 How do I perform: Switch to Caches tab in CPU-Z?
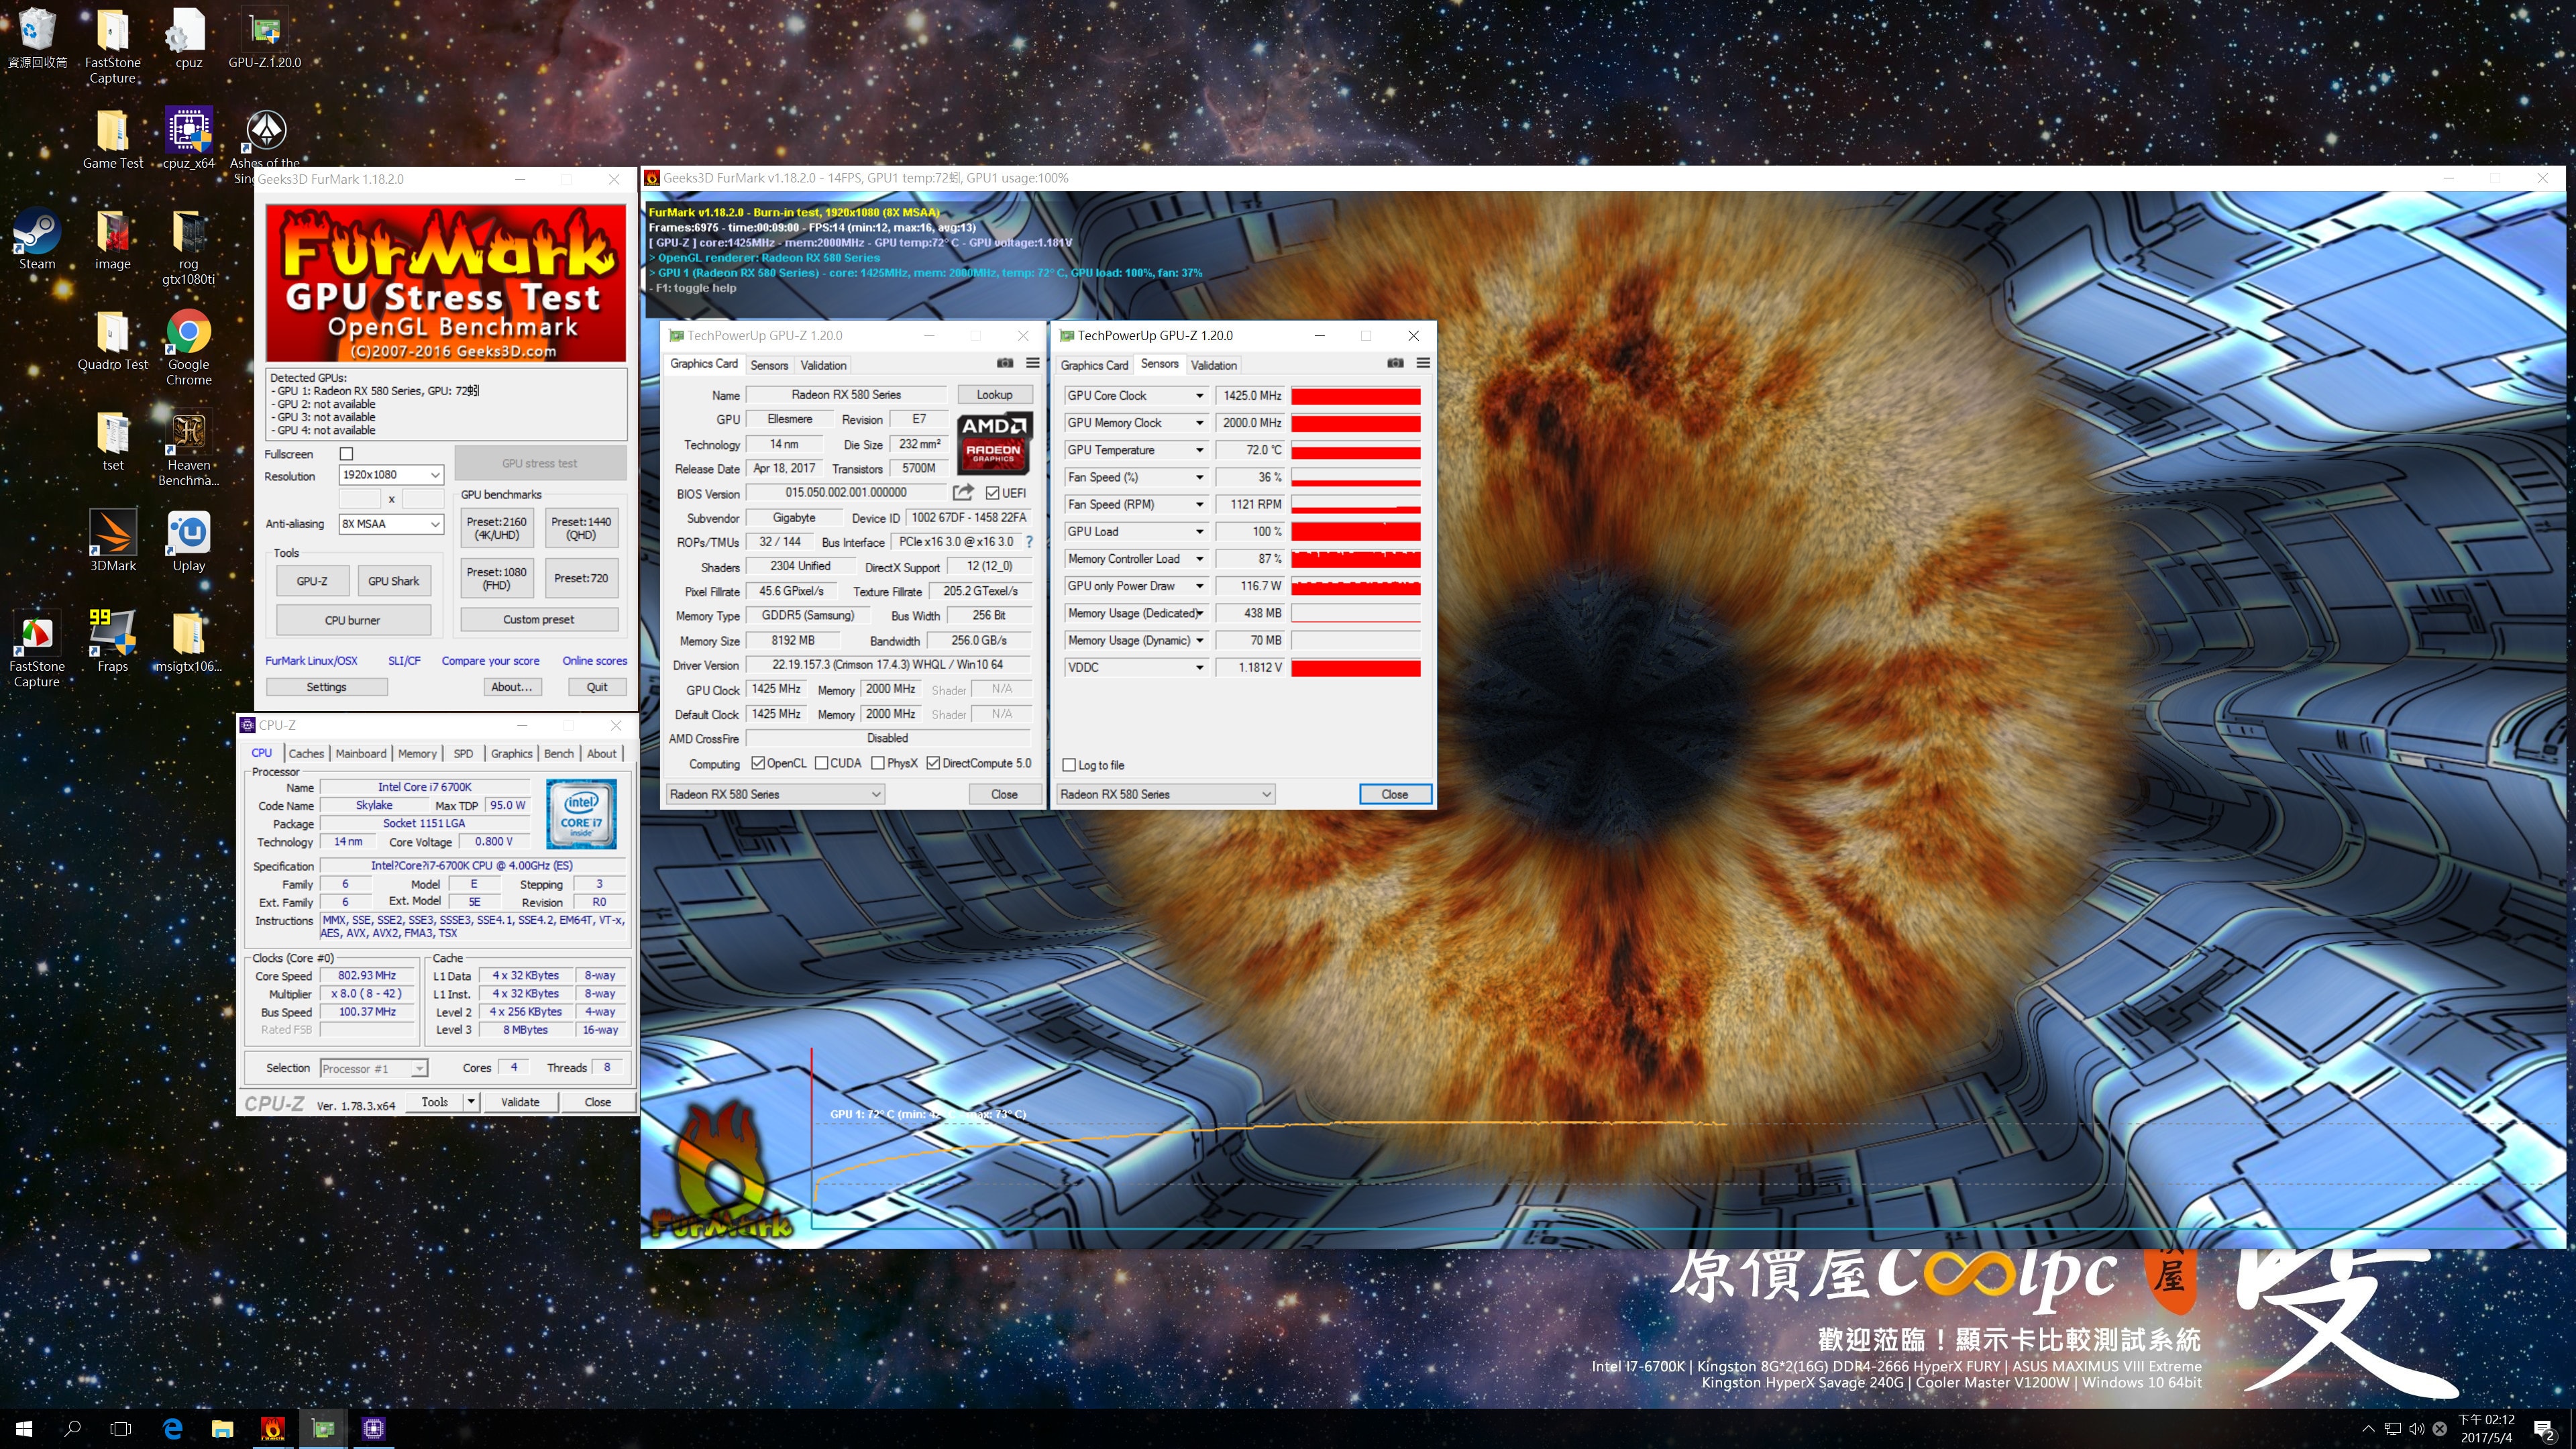click(306, 754)
